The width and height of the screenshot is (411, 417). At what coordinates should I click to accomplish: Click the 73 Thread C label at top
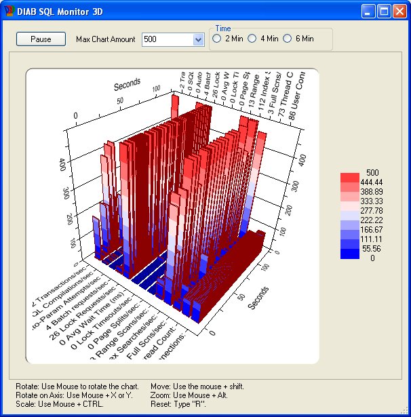[286, 94]
